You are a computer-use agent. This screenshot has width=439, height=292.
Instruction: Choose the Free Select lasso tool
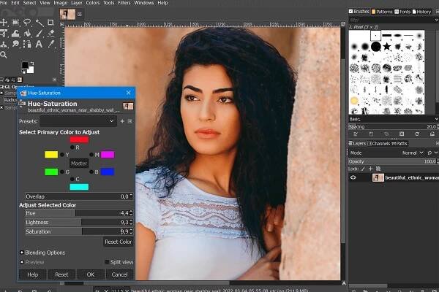pos(27,22)
